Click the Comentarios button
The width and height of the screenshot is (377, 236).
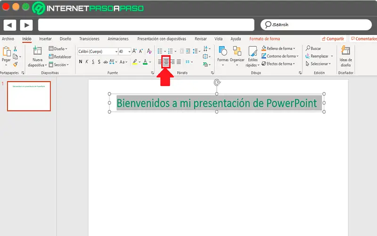pyautogui.click(x=363, y=39)
